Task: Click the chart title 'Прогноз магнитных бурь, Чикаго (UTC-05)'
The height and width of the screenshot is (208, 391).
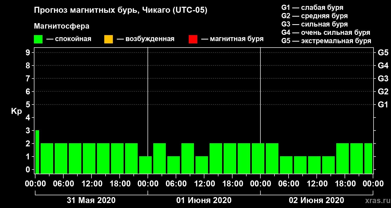Action: [x=120, y=10]
